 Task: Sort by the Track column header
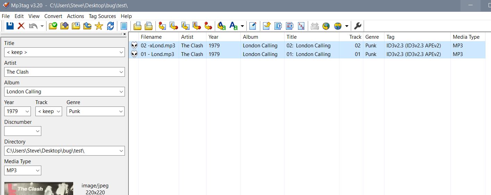coord(351,37)
